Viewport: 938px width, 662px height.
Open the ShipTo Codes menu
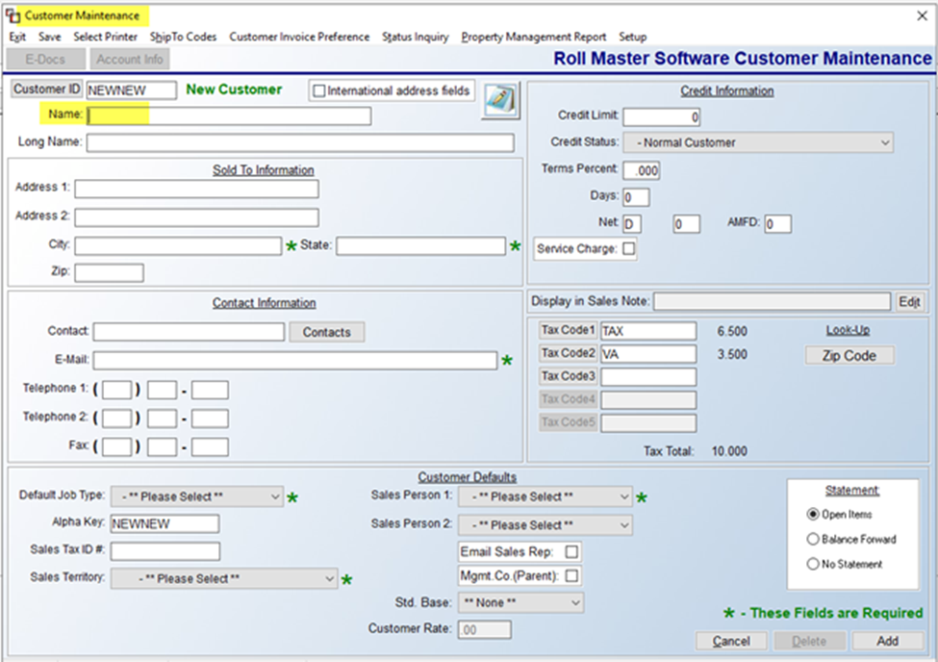point(183,37)
